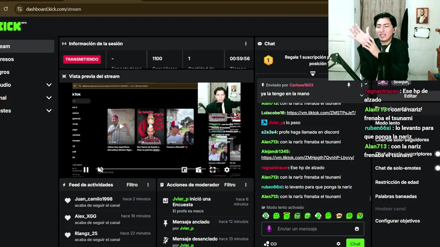This screenshot has width=440, height=247.
Task: Insert the angry square-face emote
Action: pos(297,216)
